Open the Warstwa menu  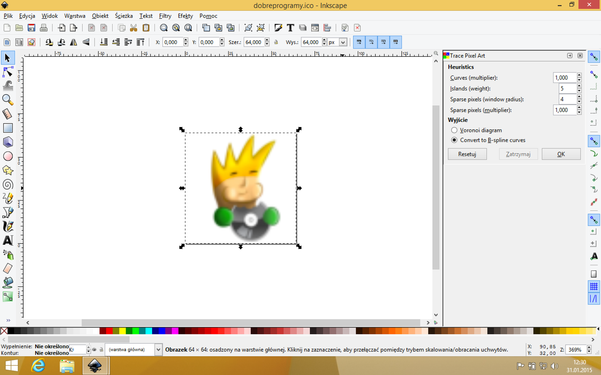[75, 16]
